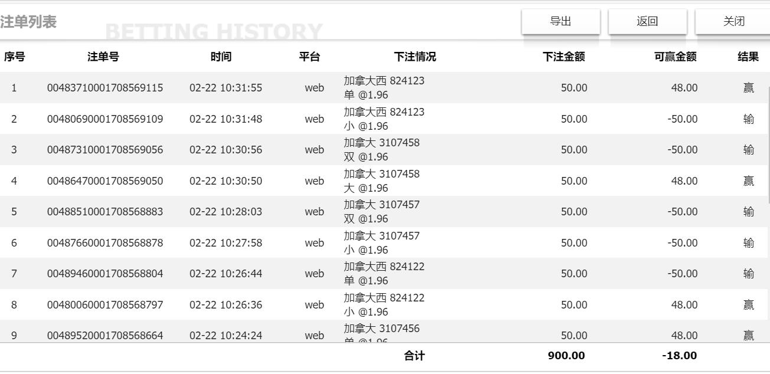Click the bet time 02-22 10:30:56
This screenshot has width=770, height=374.
(x=226, y=150)
